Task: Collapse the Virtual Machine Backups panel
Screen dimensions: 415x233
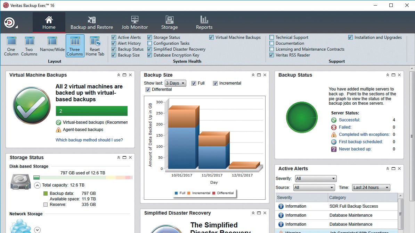Action: (x=119, y=75)
